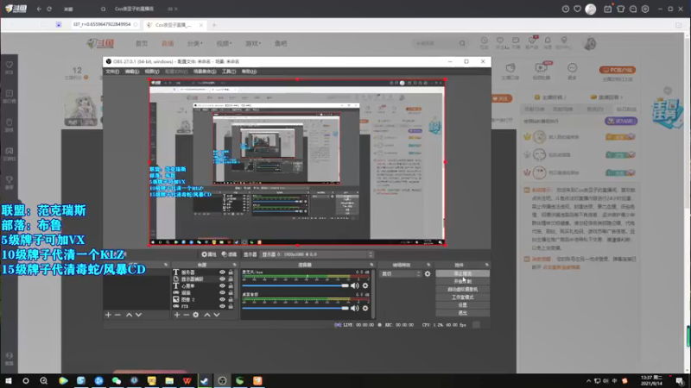Toggle the lock on the 显示器捕获 source

click(x=231, y=278)
